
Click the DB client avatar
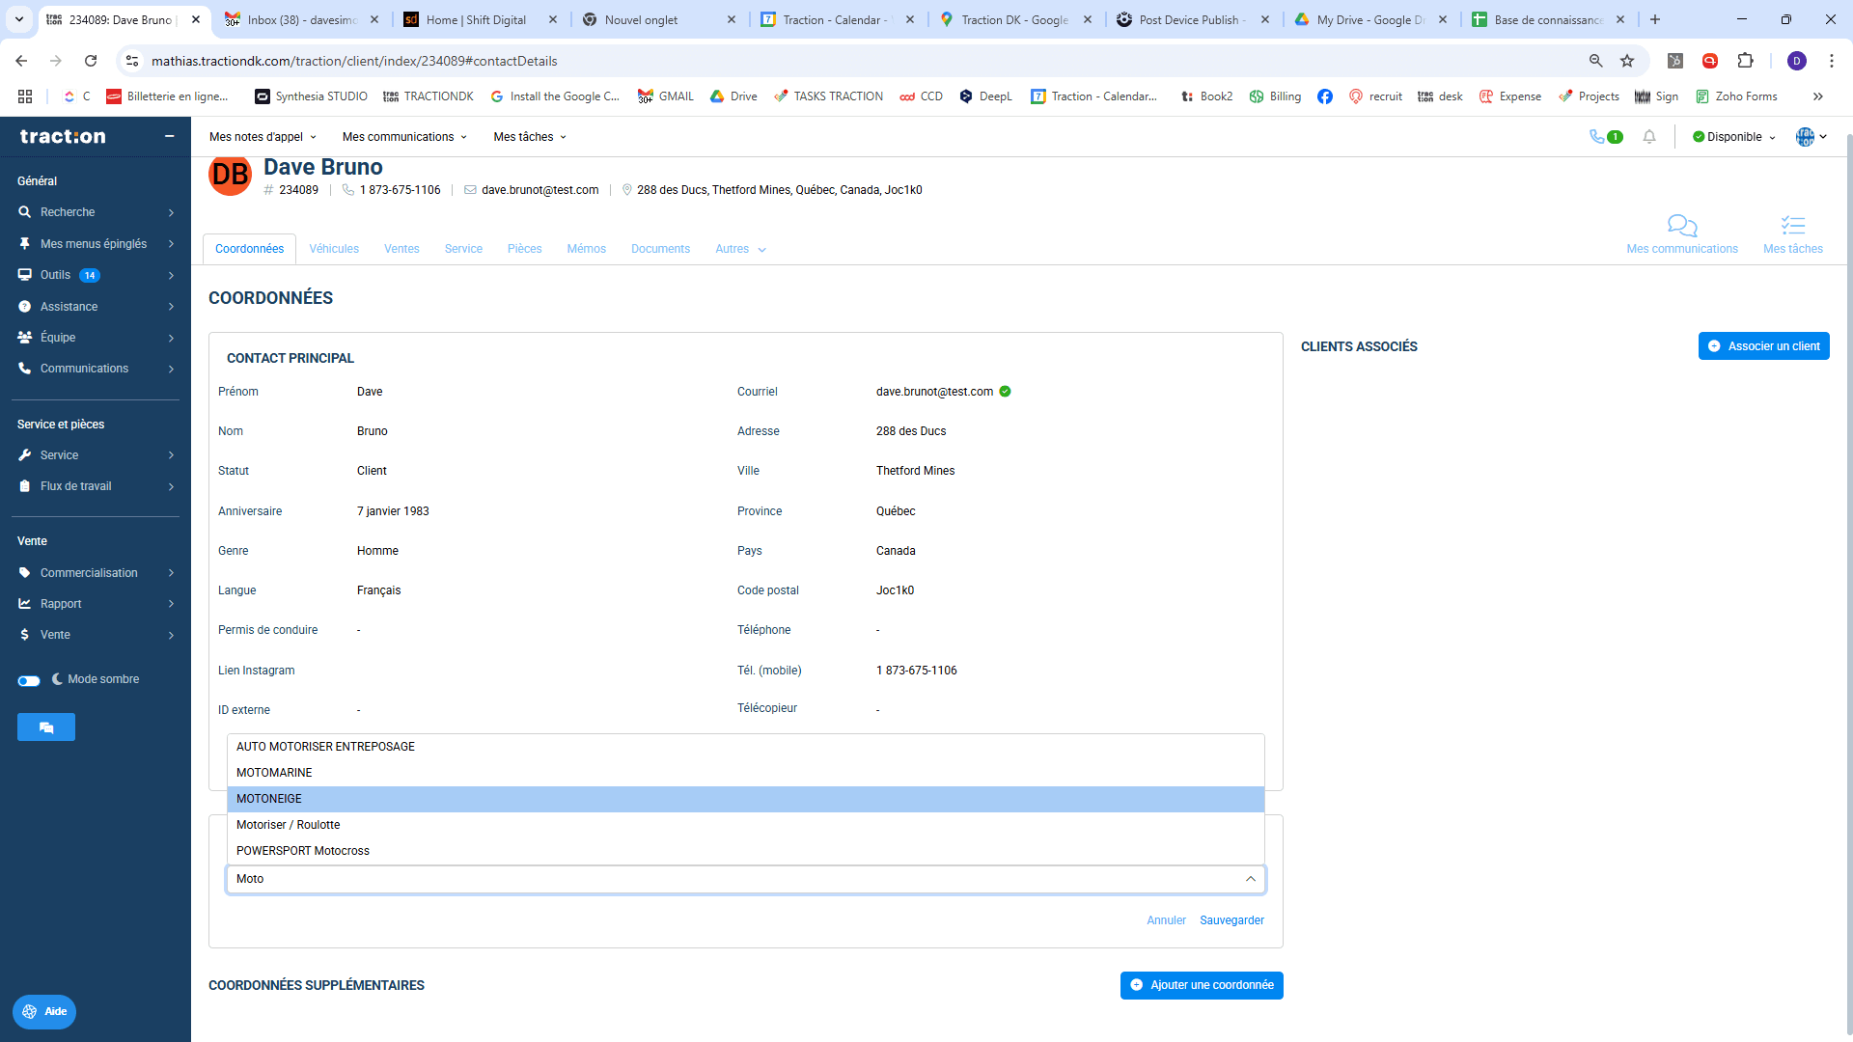click(230, 175)
